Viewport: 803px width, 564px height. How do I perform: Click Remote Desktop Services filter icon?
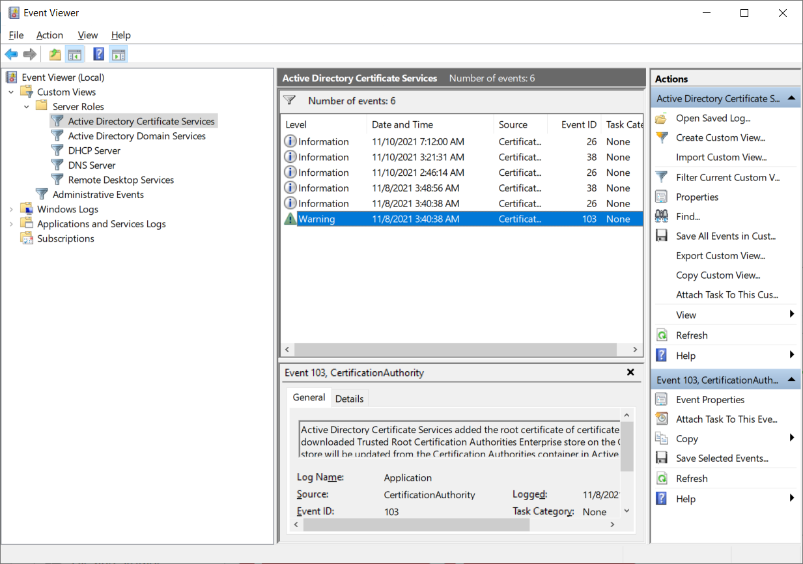(57, 180)
